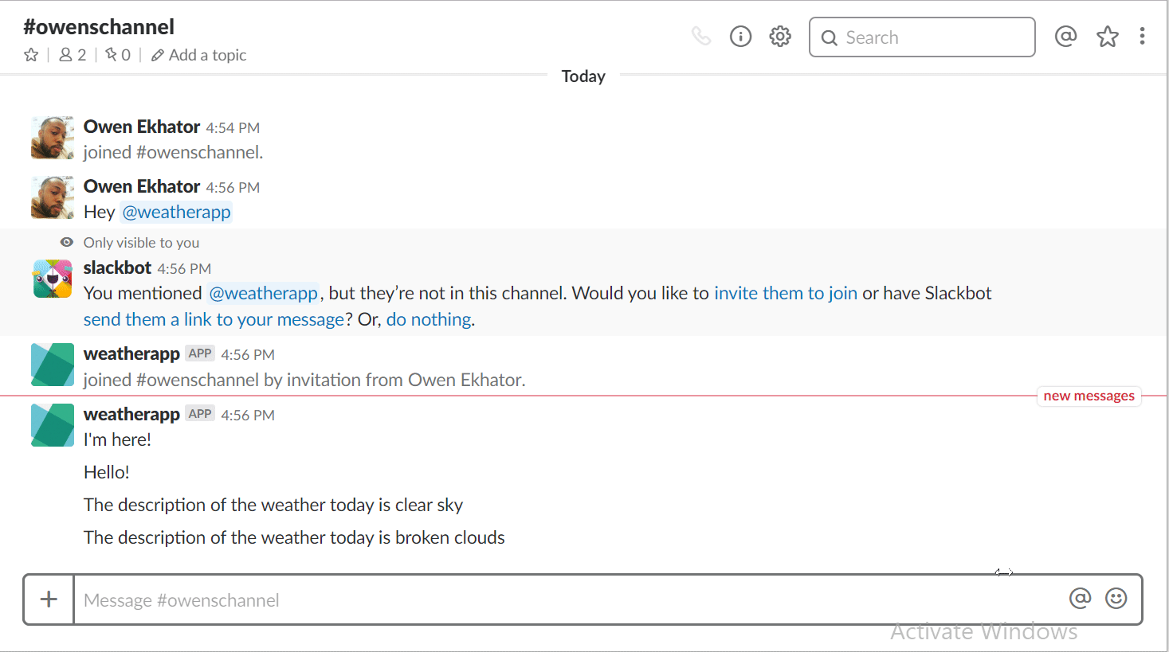Screen dimensions: 1169x652
Task: Open Owen Ekhator avatar at 4:56 PM
Action: 53,197
